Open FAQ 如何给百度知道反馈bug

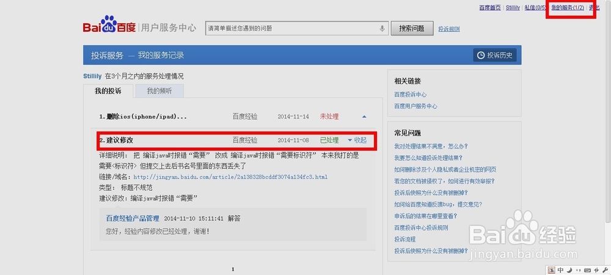tap(438, 204)
